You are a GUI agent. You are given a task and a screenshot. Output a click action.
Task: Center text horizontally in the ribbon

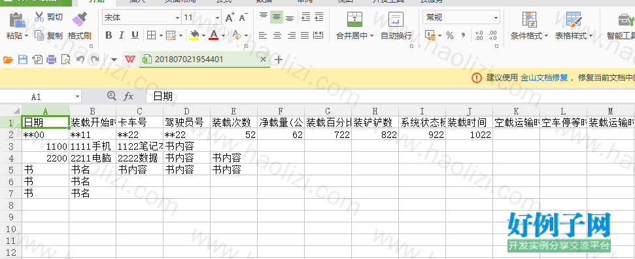pos(277,35)
